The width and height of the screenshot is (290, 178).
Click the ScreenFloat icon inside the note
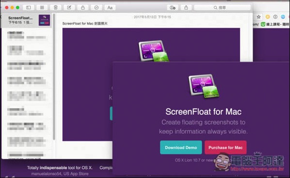click(154, 51)
